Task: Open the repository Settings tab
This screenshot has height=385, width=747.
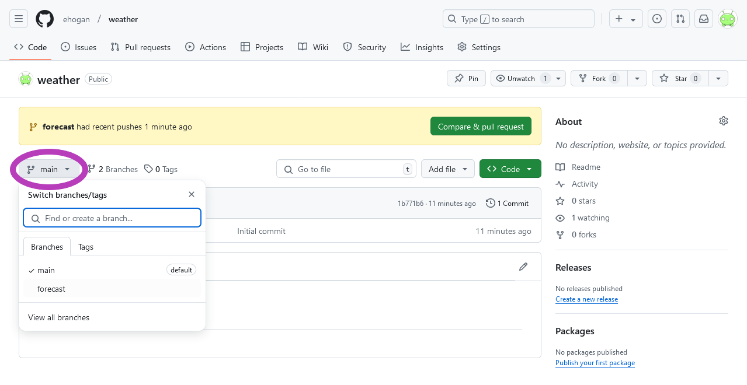Action: click(479, 47)
